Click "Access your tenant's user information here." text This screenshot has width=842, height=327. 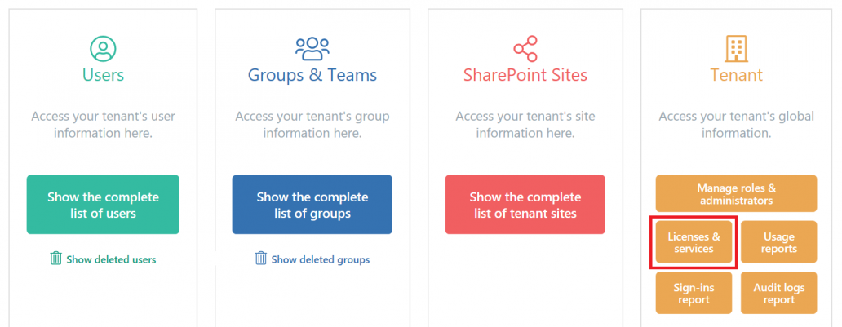point(103,125)
